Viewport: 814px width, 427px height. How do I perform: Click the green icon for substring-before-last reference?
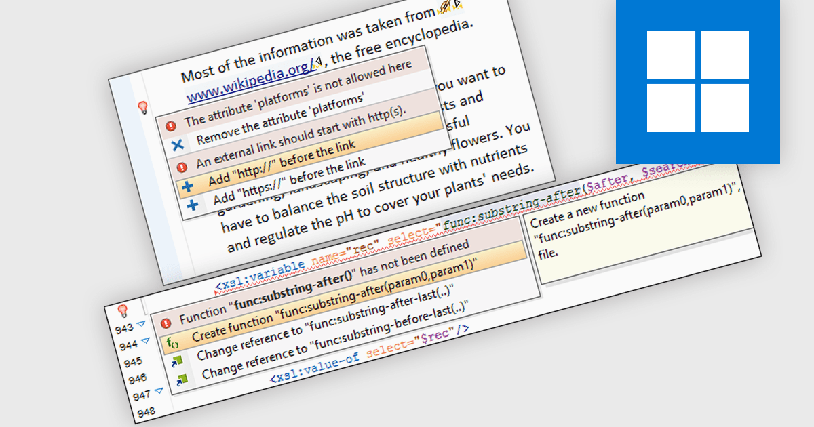[182, 379]
